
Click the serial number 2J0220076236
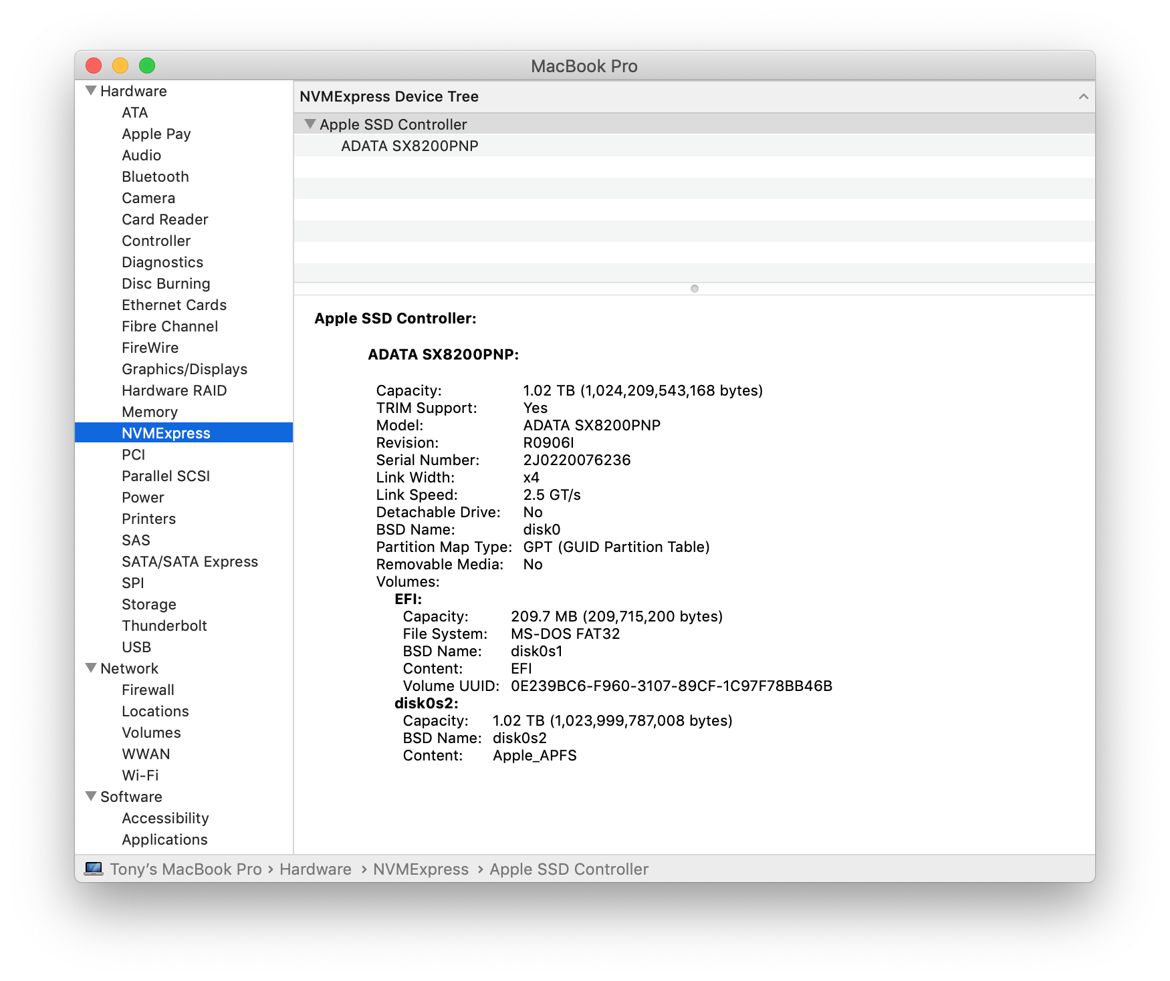point(577,460)
